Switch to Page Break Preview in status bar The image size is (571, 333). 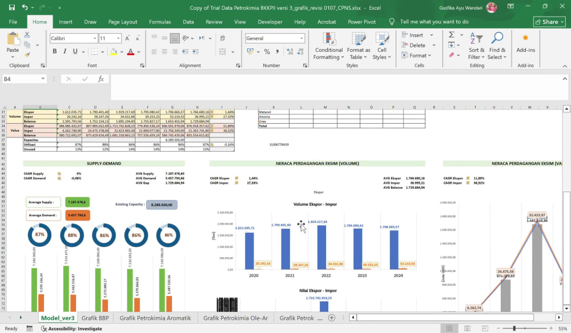[x=485, y=328]
